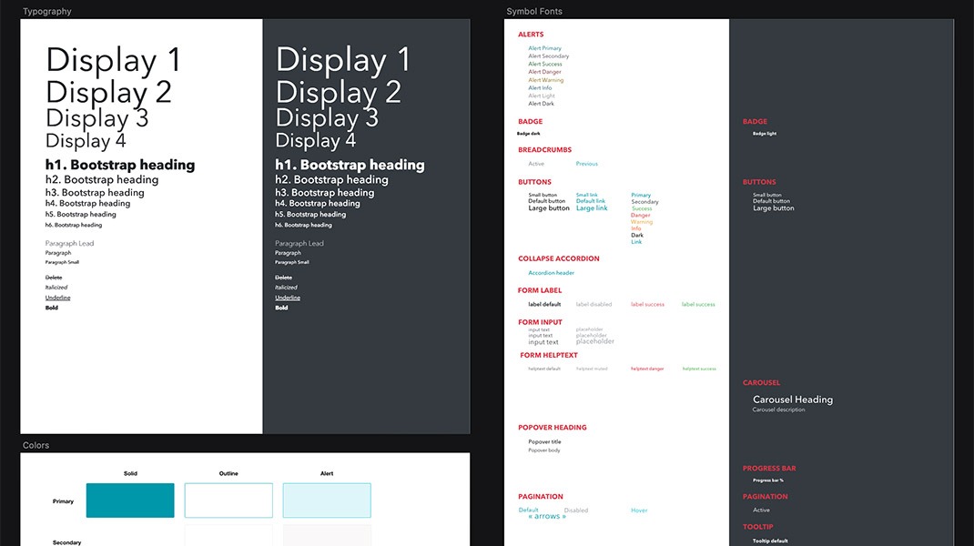This screenshot has height=546, width=974.
Task: Select the solid Primary teal color swatch
Action: [x=130, y=500]
